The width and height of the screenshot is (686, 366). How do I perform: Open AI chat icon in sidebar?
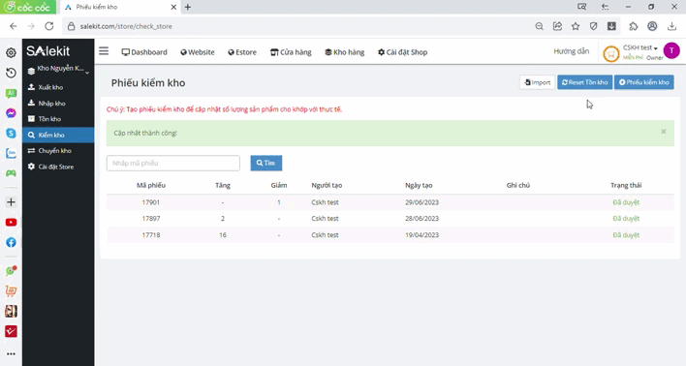tap(11, 93)
